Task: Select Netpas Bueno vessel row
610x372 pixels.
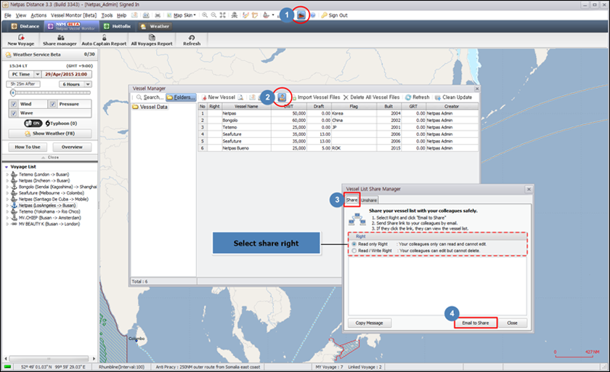Action: pyautogui.click(x=338, y=148)
